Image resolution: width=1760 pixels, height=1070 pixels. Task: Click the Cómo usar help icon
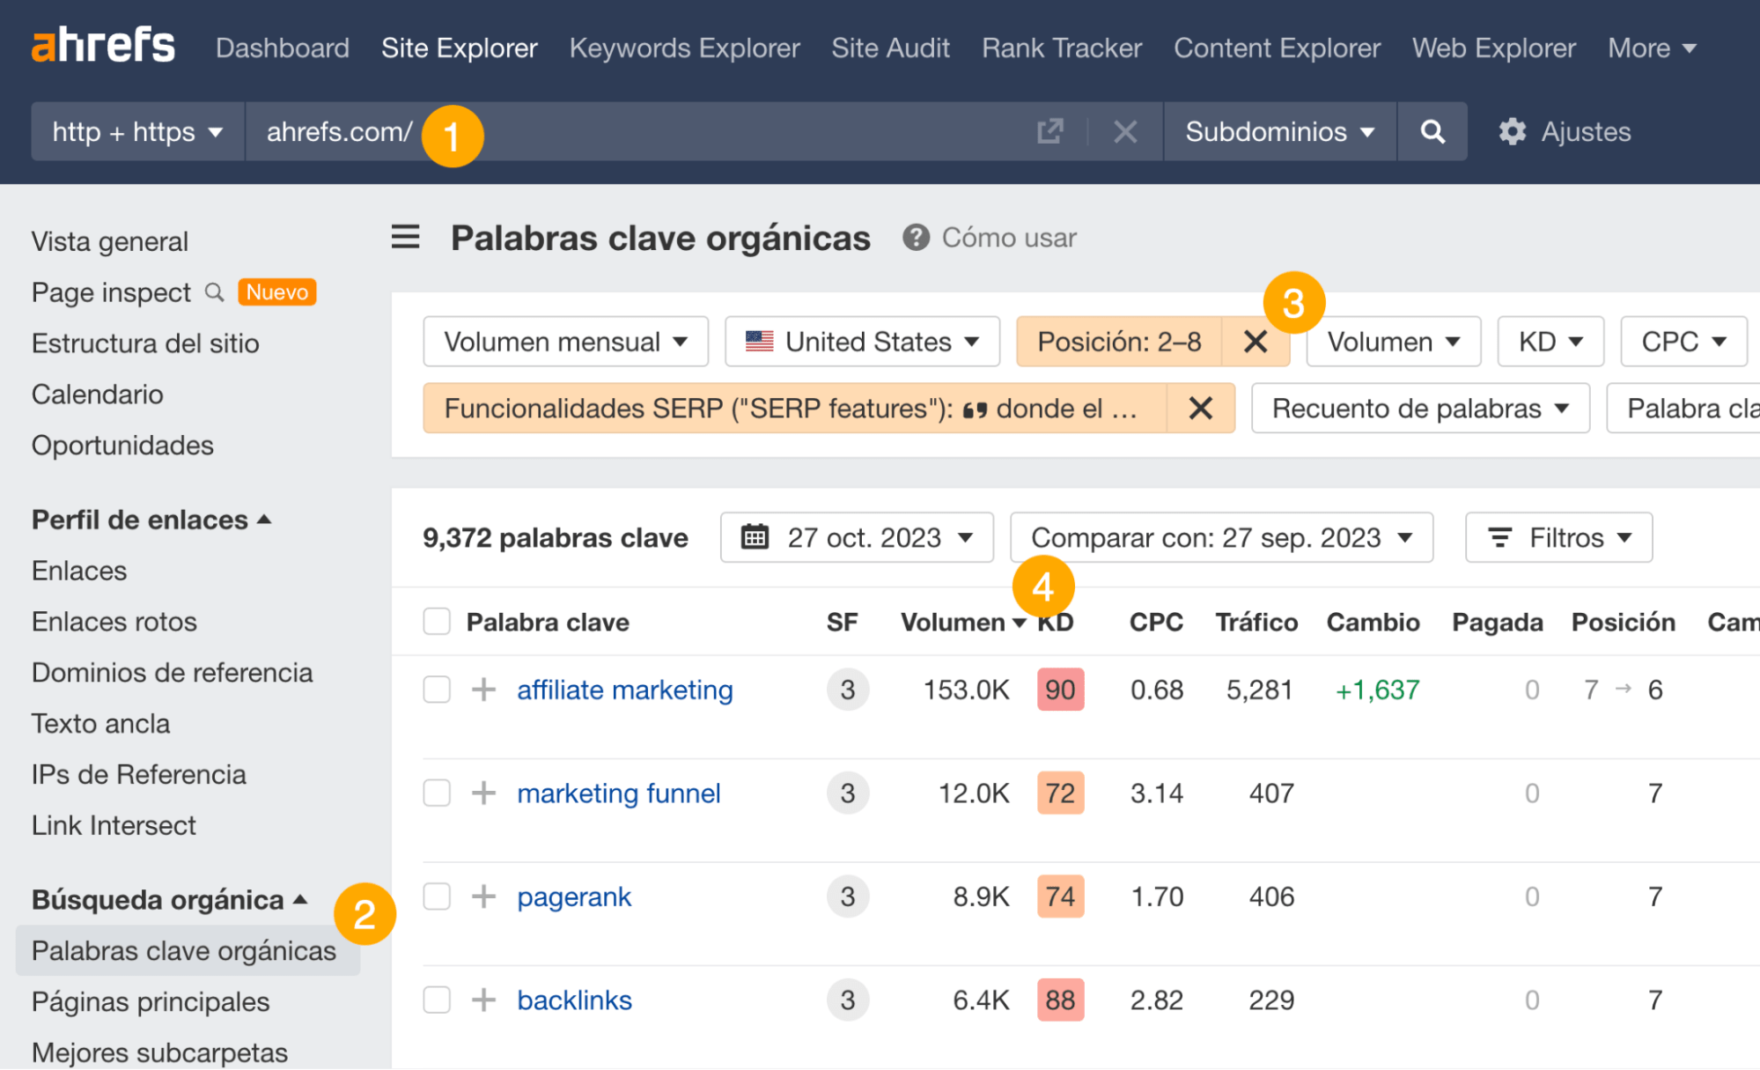916,237
